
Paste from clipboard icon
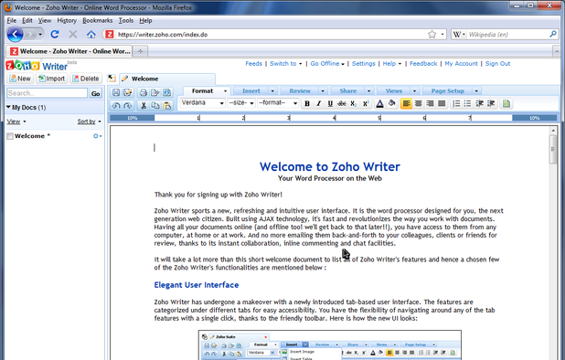click(166, 106)
